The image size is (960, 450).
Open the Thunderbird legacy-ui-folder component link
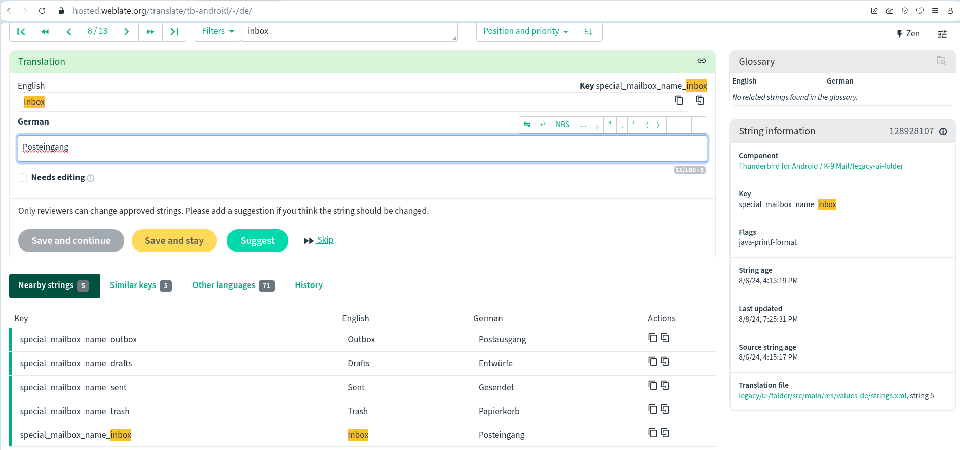tap(820, 166)
